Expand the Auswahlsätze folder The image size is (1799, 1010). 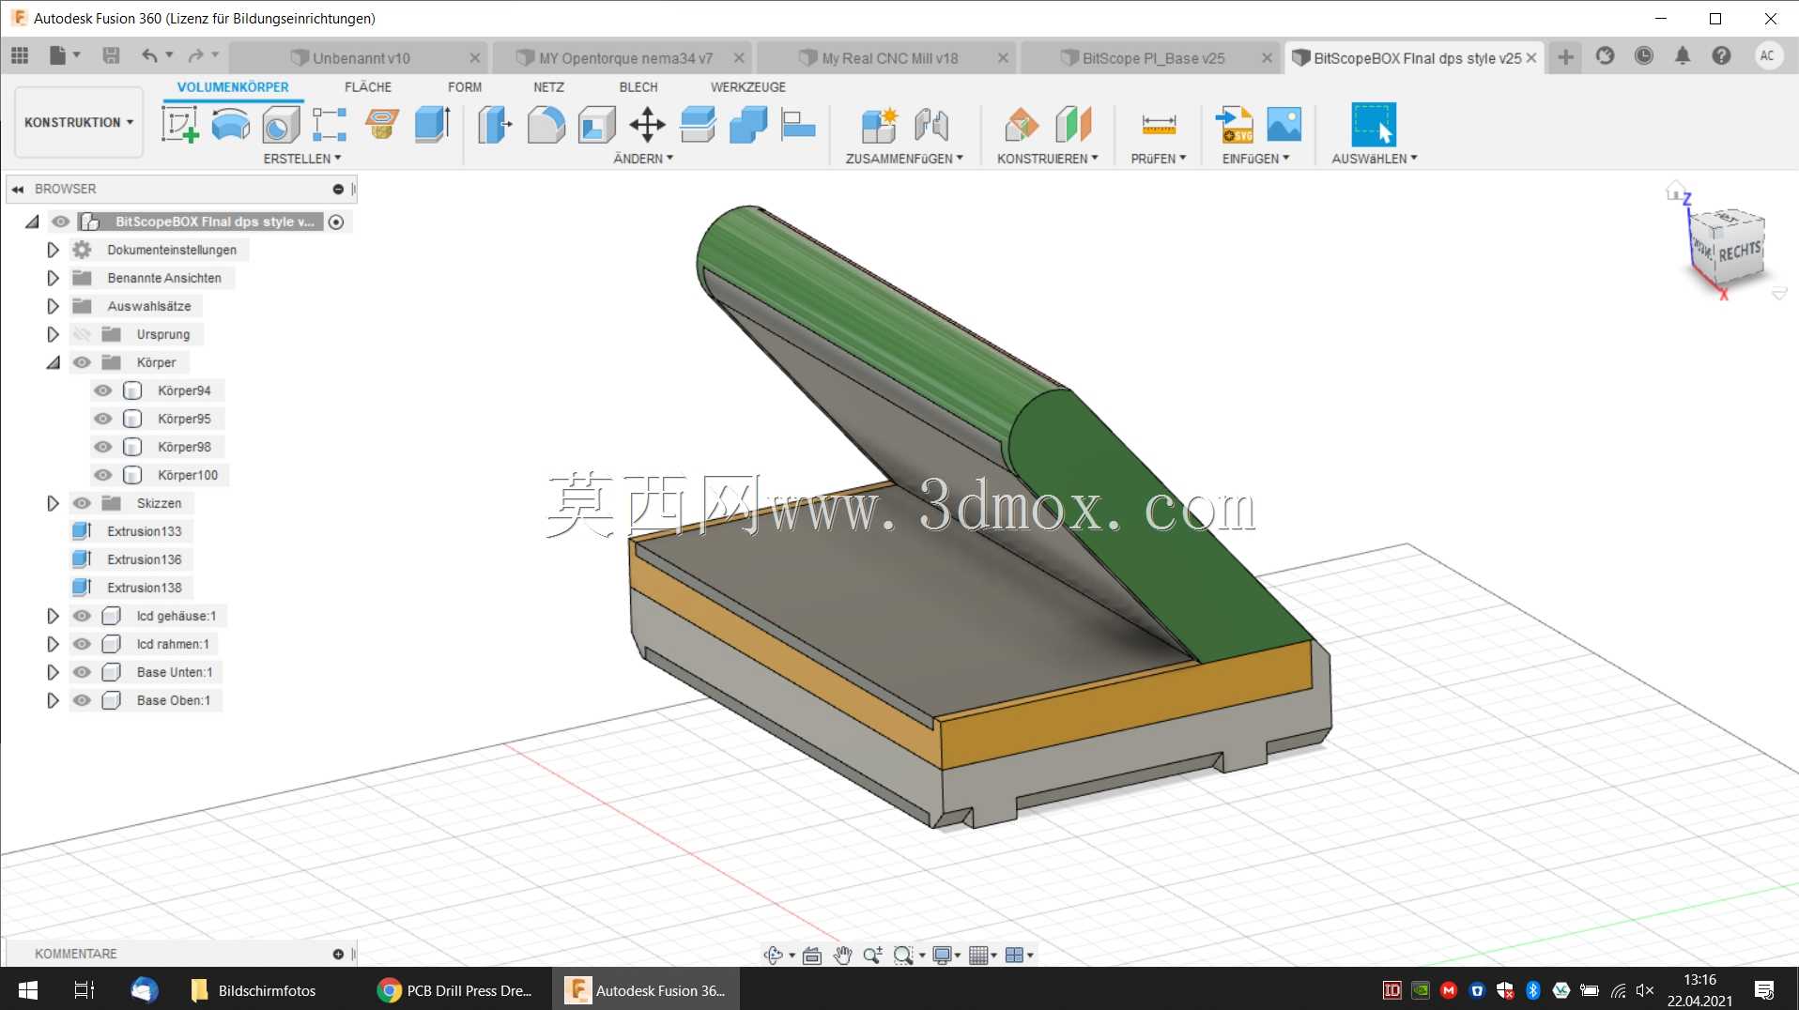(x=53, y=306)
